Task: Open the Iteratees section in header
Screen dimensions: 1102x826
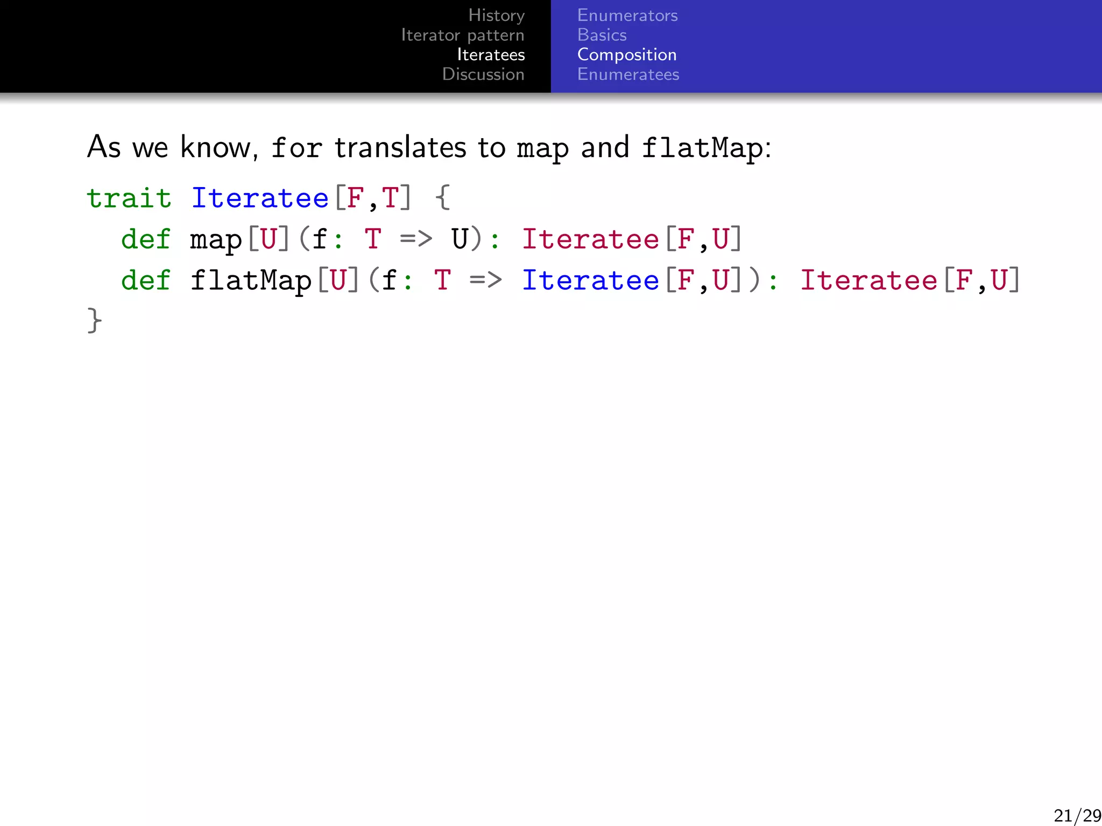Action: 491,55
